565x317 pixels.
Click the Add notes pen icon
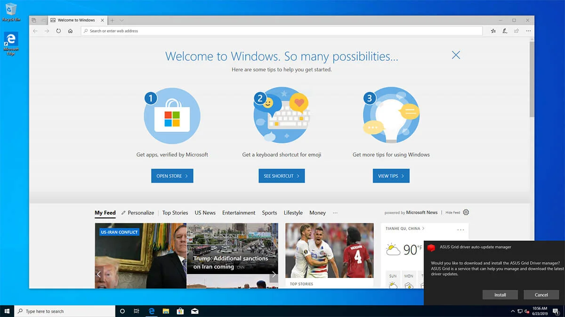(505, 31)
